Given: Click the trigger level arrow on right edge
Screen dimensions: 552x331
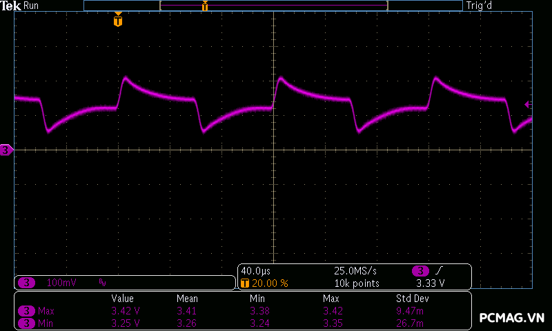Looking at the screenshot, I should point(528,105).
